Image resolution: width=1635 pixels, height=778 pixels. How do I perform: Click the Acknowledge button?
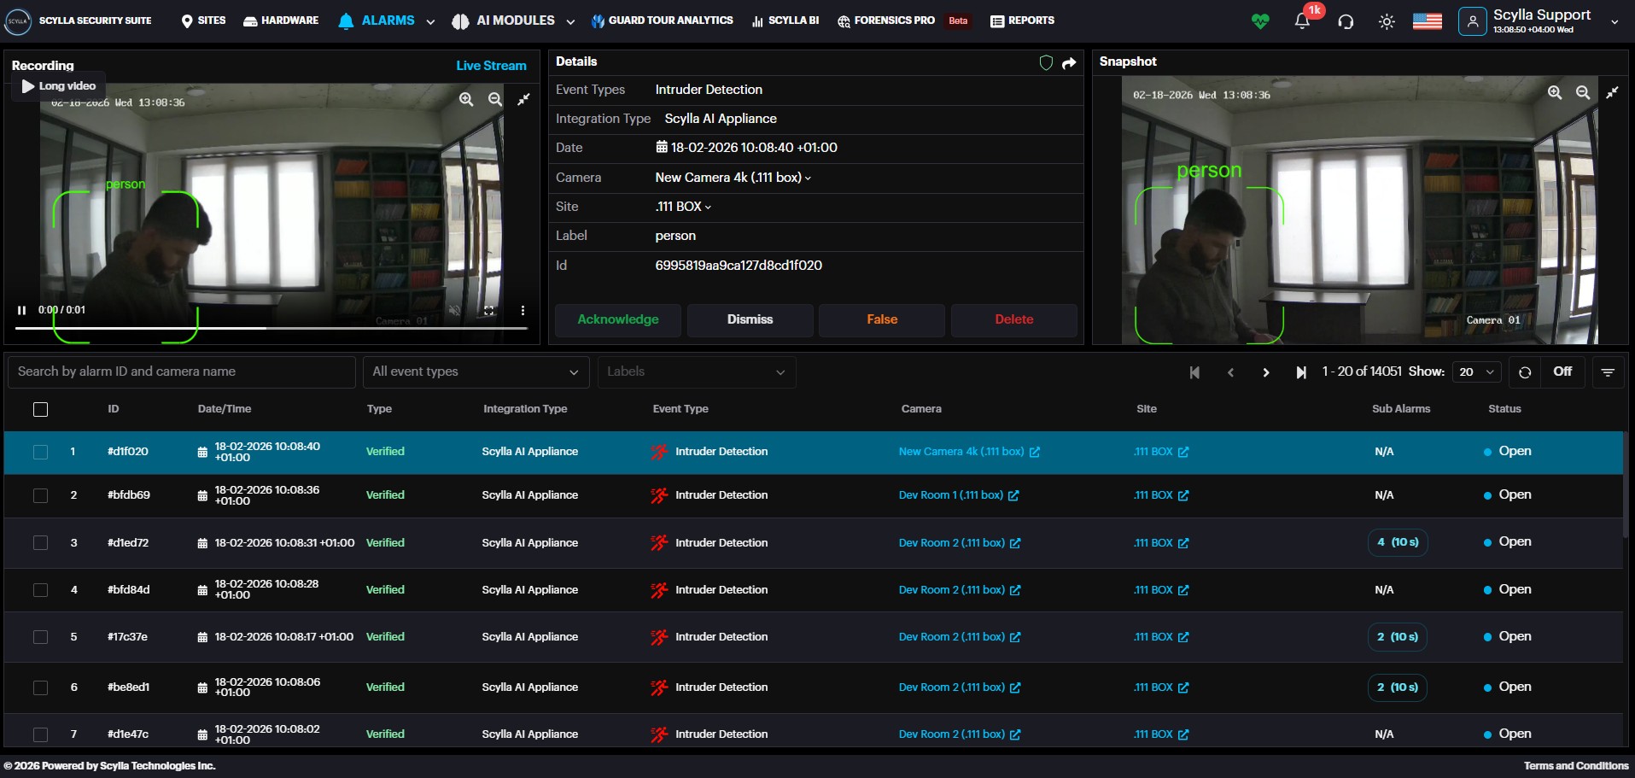click(618, 319)
